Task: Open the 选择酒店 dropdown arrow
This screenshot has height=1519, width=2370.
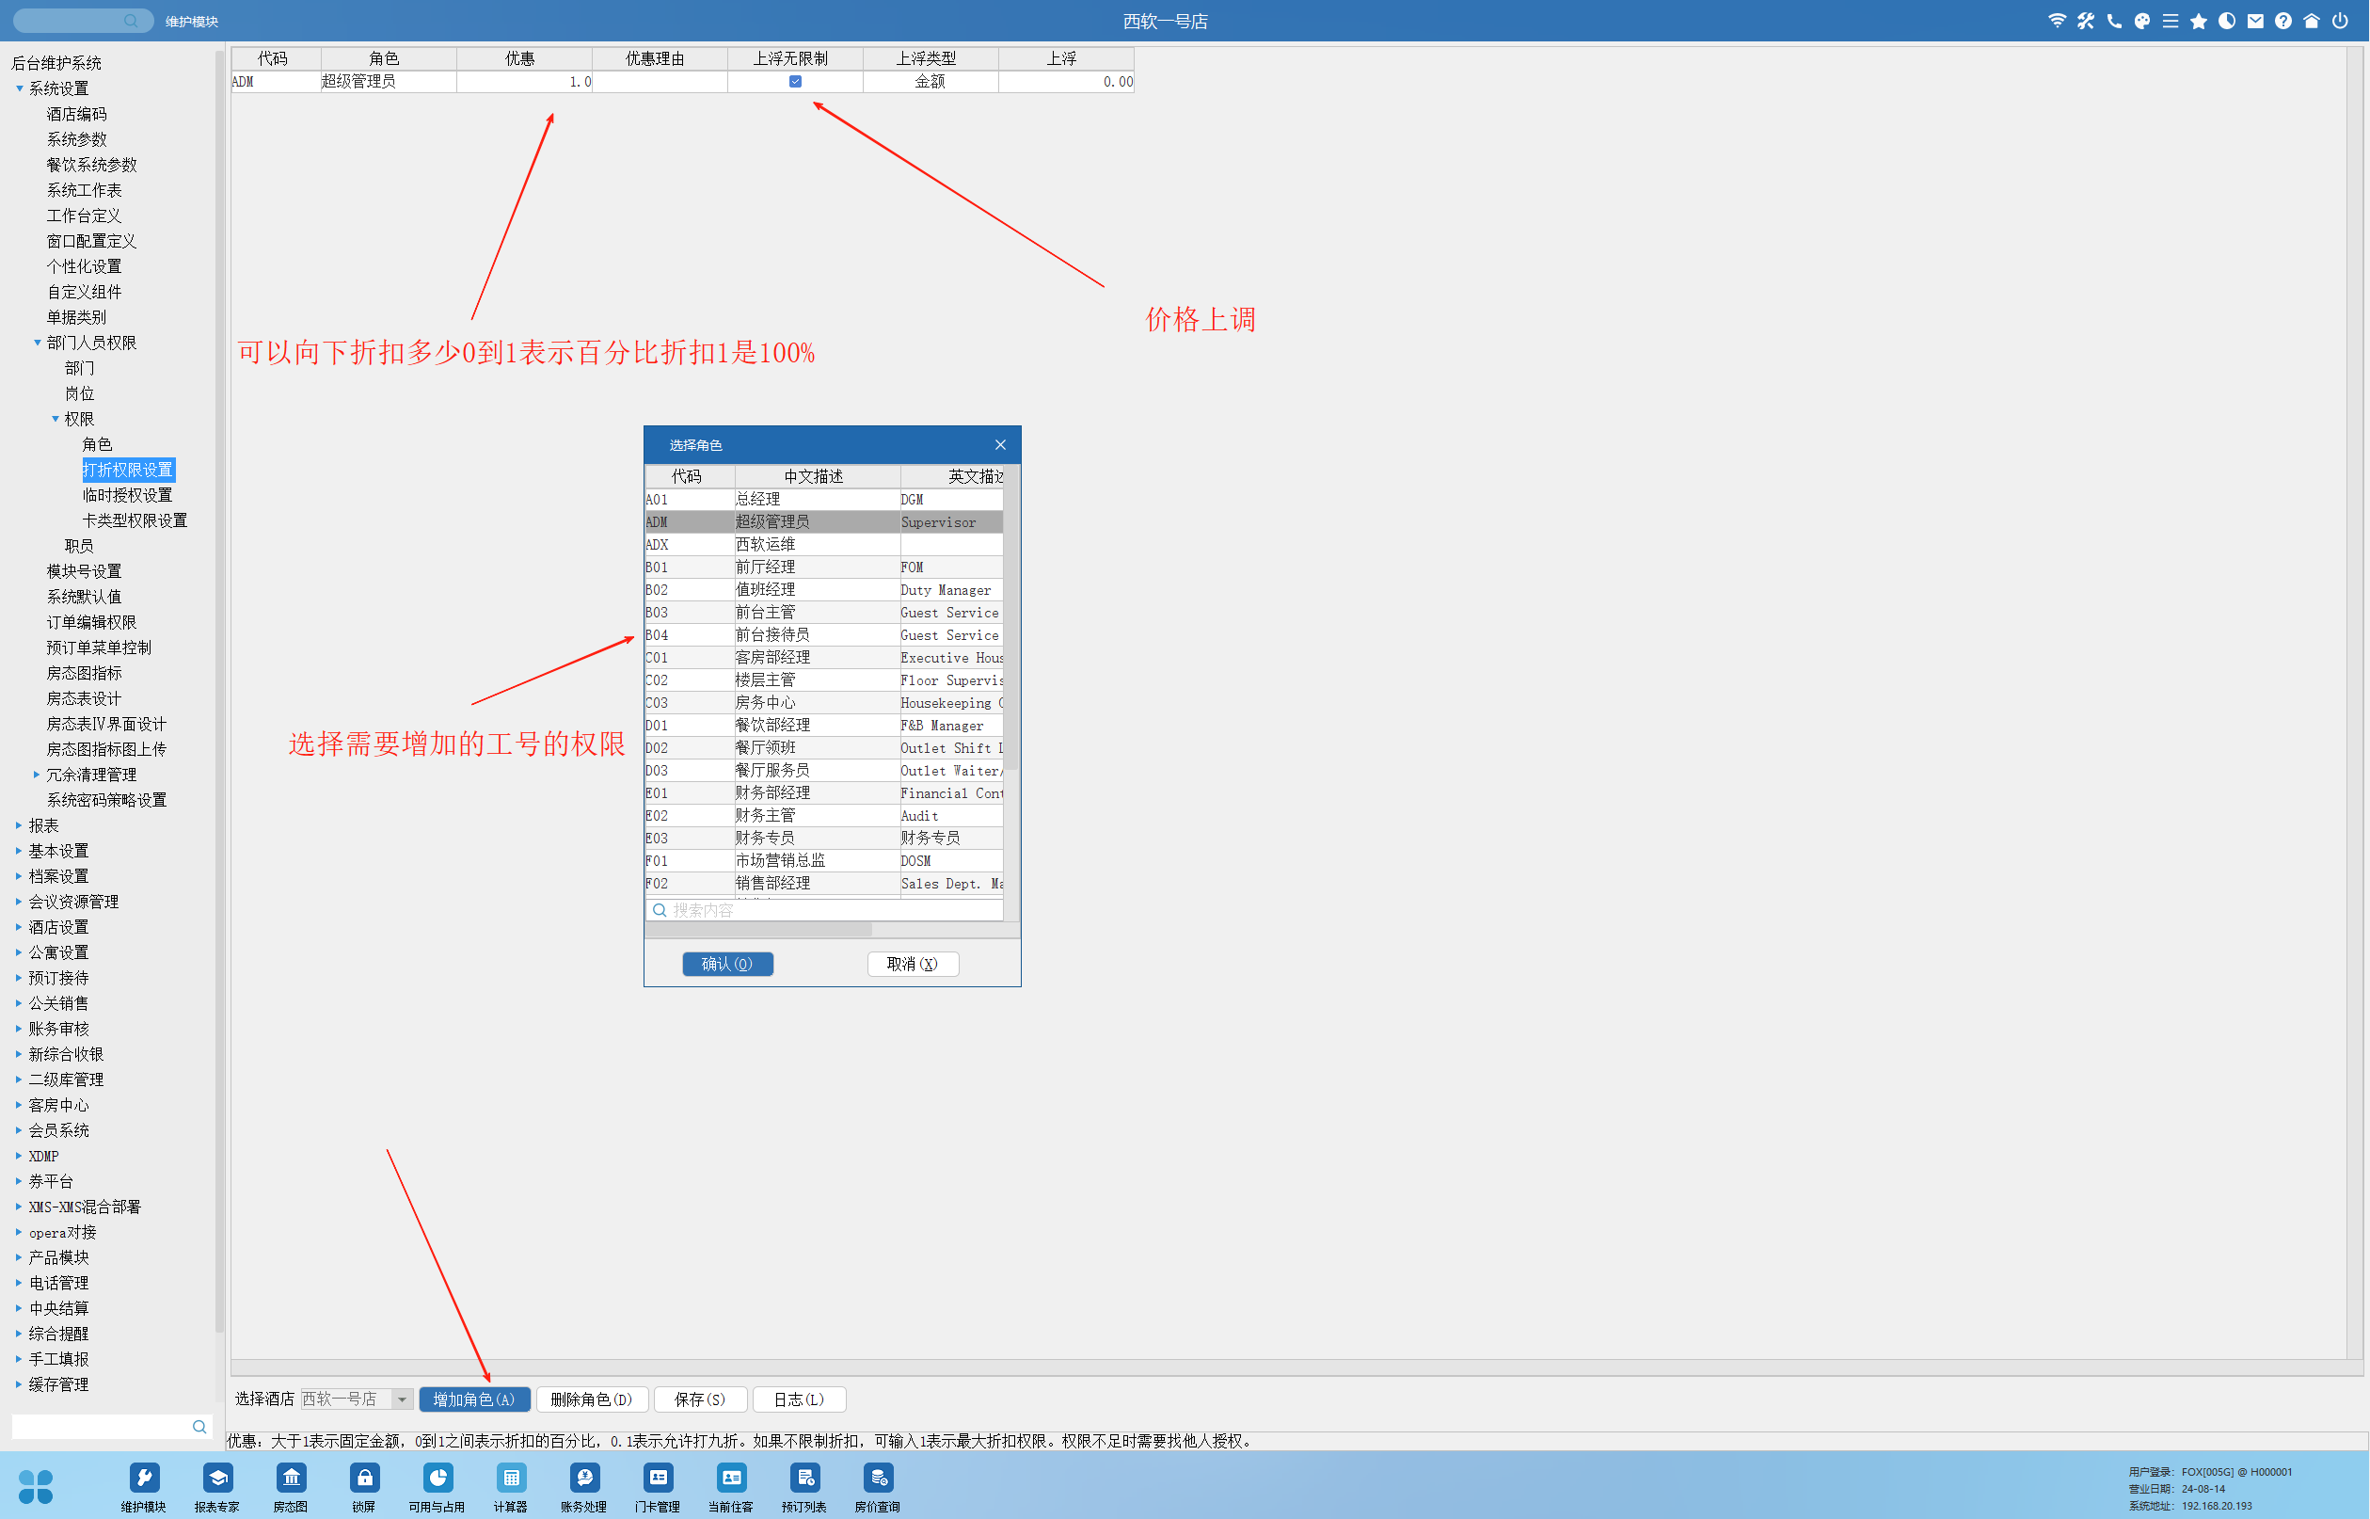Action: pyautogui.click(x=403, y=1399)
